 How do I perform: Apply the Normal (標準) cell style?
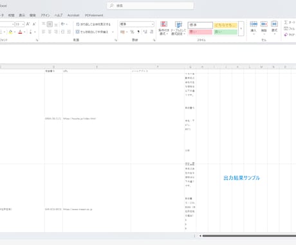coord(200,25)
